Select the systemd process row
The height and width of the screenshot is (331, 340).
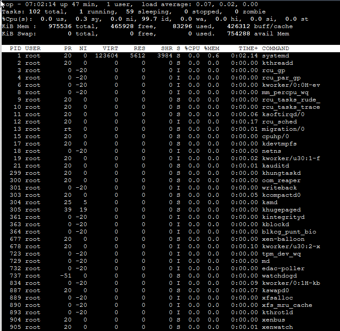coord(171,56)
